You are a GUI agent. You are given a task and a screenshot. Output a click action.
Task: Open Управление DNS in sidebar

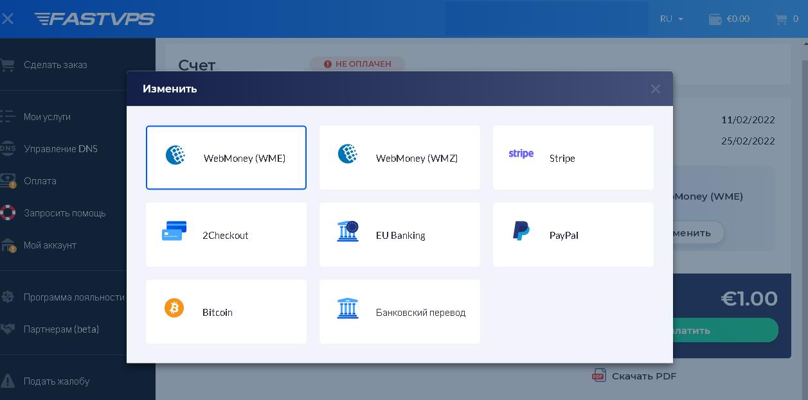click(x=60, y=149)
